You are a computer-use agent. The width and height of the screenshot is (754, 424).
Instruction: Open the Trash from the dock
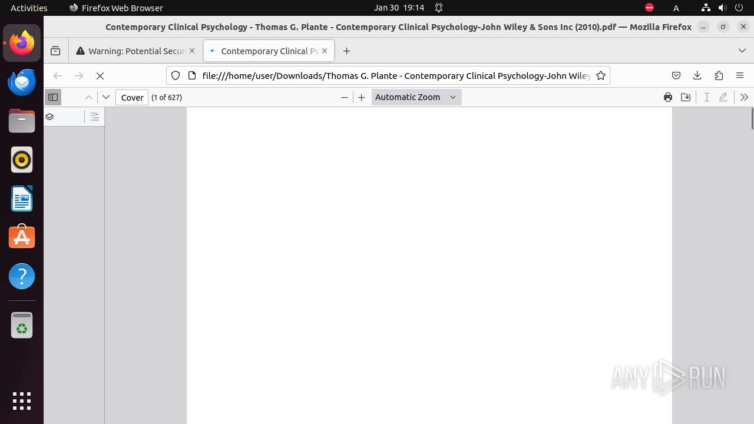(x=22, y=325)
